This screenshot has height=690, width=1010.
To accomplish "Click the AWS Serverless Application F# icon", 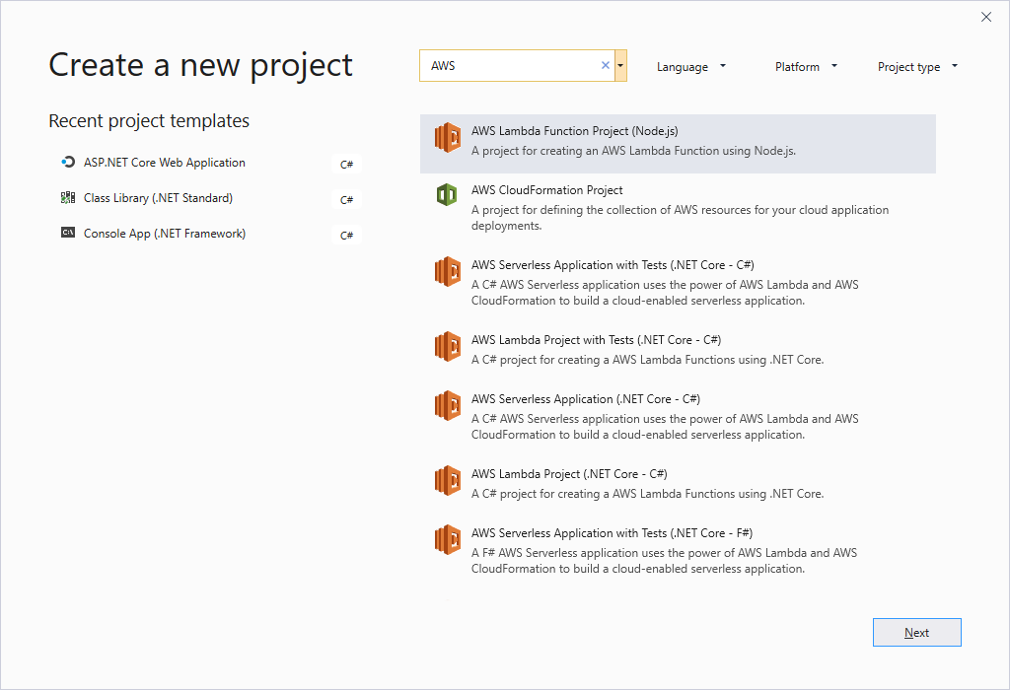I will [x=448, y=540].
